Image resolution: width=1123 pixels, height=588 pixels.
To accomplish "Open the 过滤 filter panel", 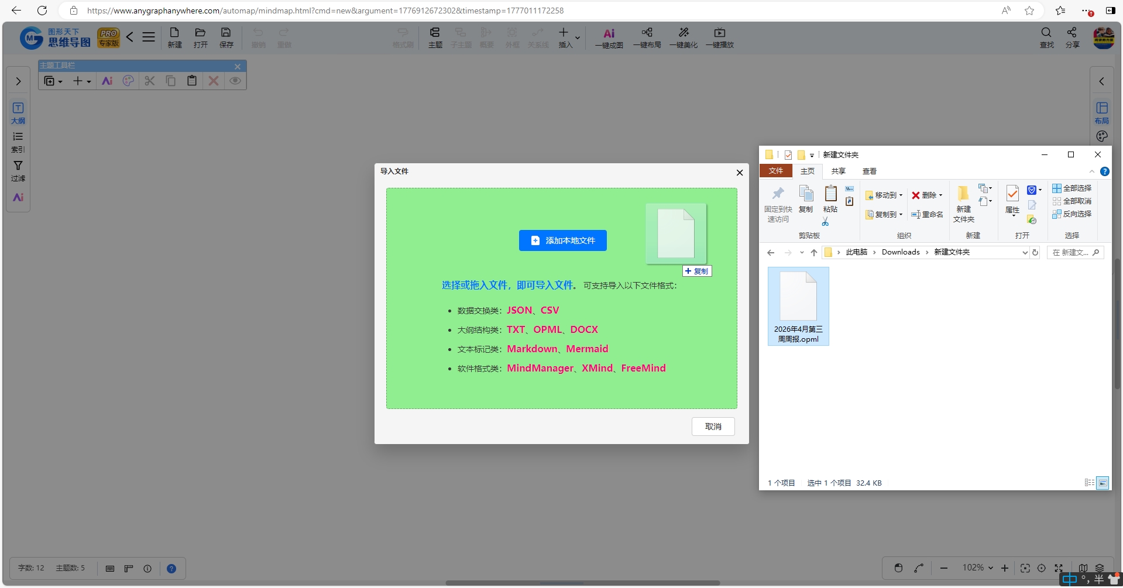I will [18, 171].
